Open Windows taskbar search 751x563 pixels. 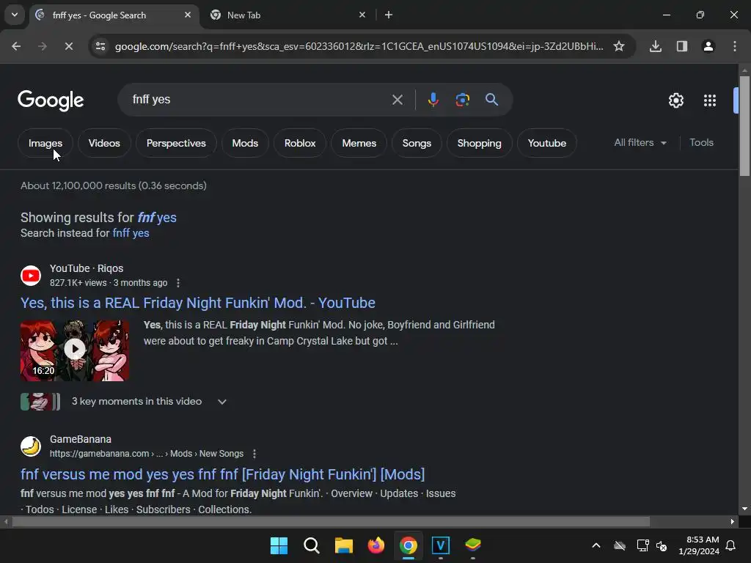point(311,545)
